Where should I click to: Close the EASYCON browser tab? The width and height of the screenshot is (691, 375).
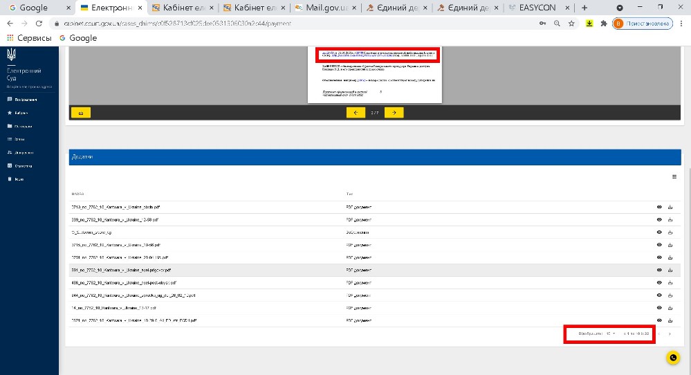click(x=567, y=8)
